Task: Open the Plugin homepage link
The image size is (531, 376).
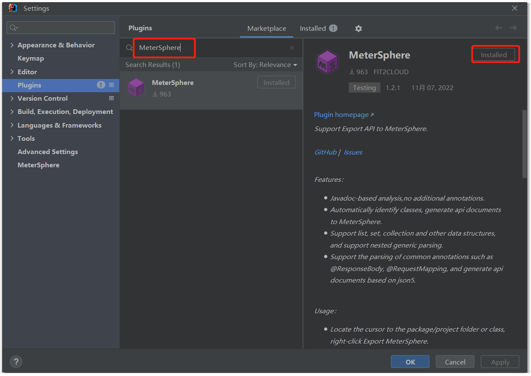Action: click(344, 115)
